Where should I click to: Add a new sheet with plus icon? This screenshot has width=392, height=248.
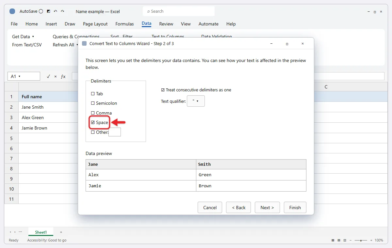click(61, 232)
